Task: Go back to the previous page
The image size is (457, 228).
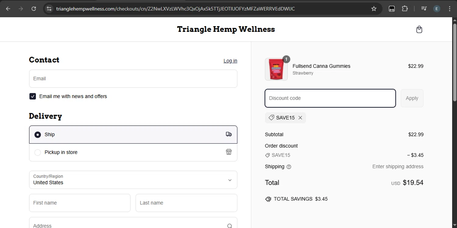Action: [x=8, y=9]
